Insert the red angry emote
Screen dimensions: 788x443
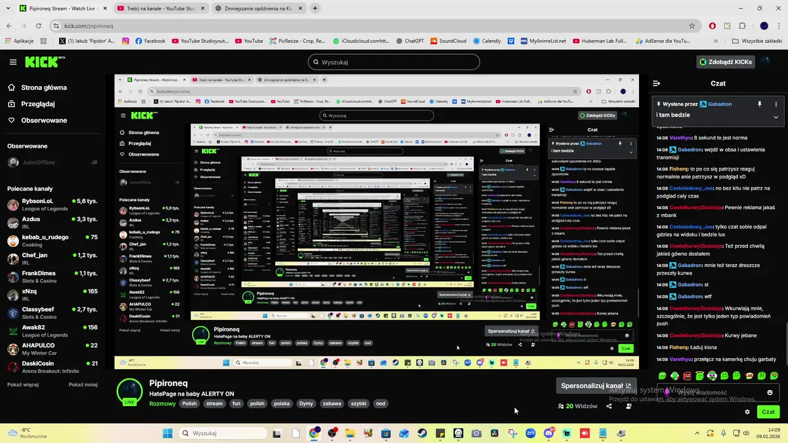[x=687, y=375]
